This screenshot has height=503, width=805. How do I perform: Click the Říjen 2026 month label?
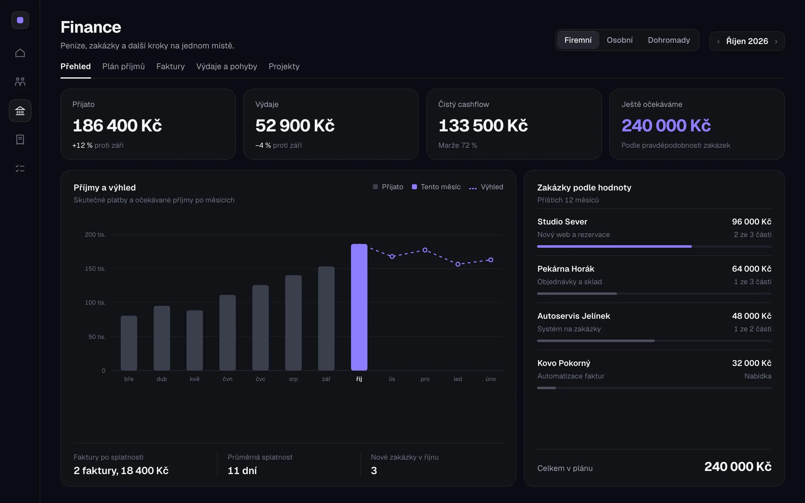(747, 41)
